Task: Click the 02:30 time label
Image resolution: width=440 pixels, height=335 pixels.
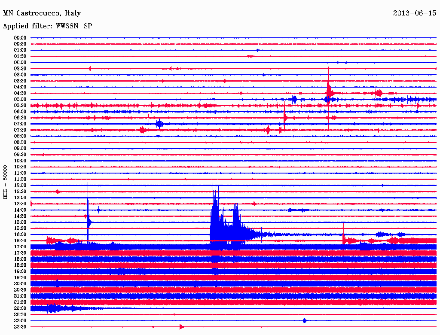Action: click(20, 69)
